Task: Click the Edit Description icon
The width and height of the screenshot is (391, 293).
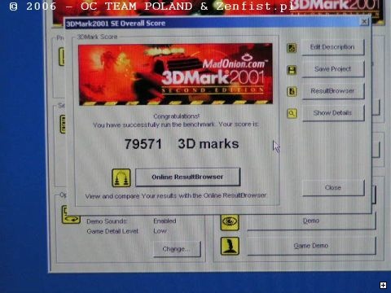Action: click(x=292, y=48)
